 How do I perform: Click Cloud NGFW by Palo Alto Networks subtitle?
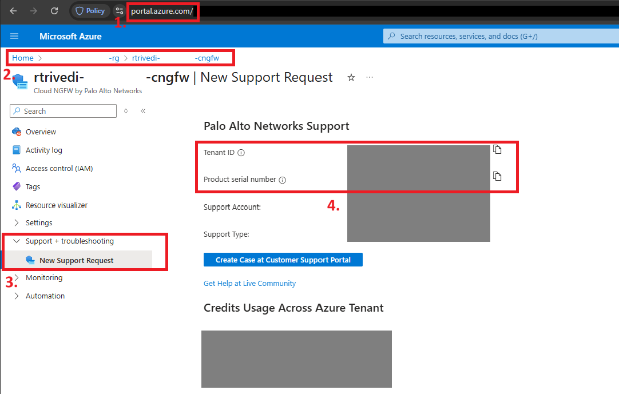pos(88,91)
